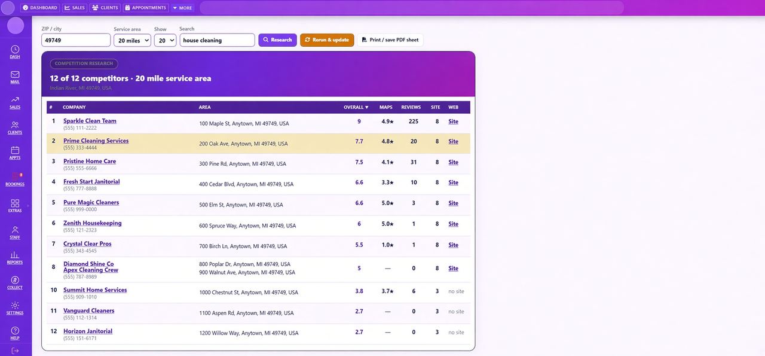Screen dimensions: 765x356
Task: Open Settings gear in sidebar
Action: point(15,308)
